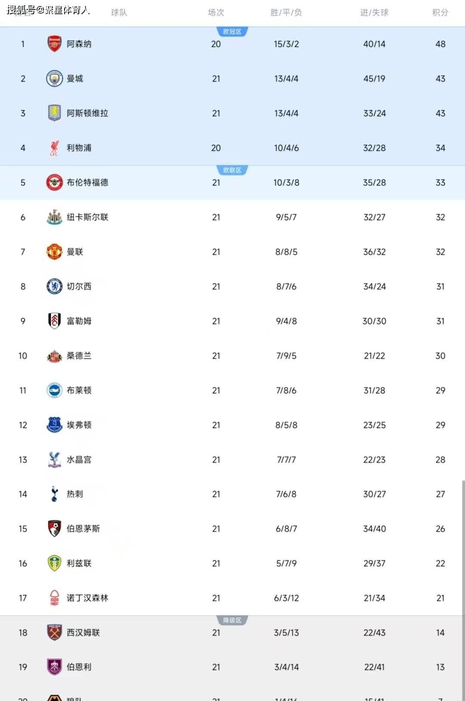
Task: Tap the Liverpool club logo
Action: coord(54,148)
